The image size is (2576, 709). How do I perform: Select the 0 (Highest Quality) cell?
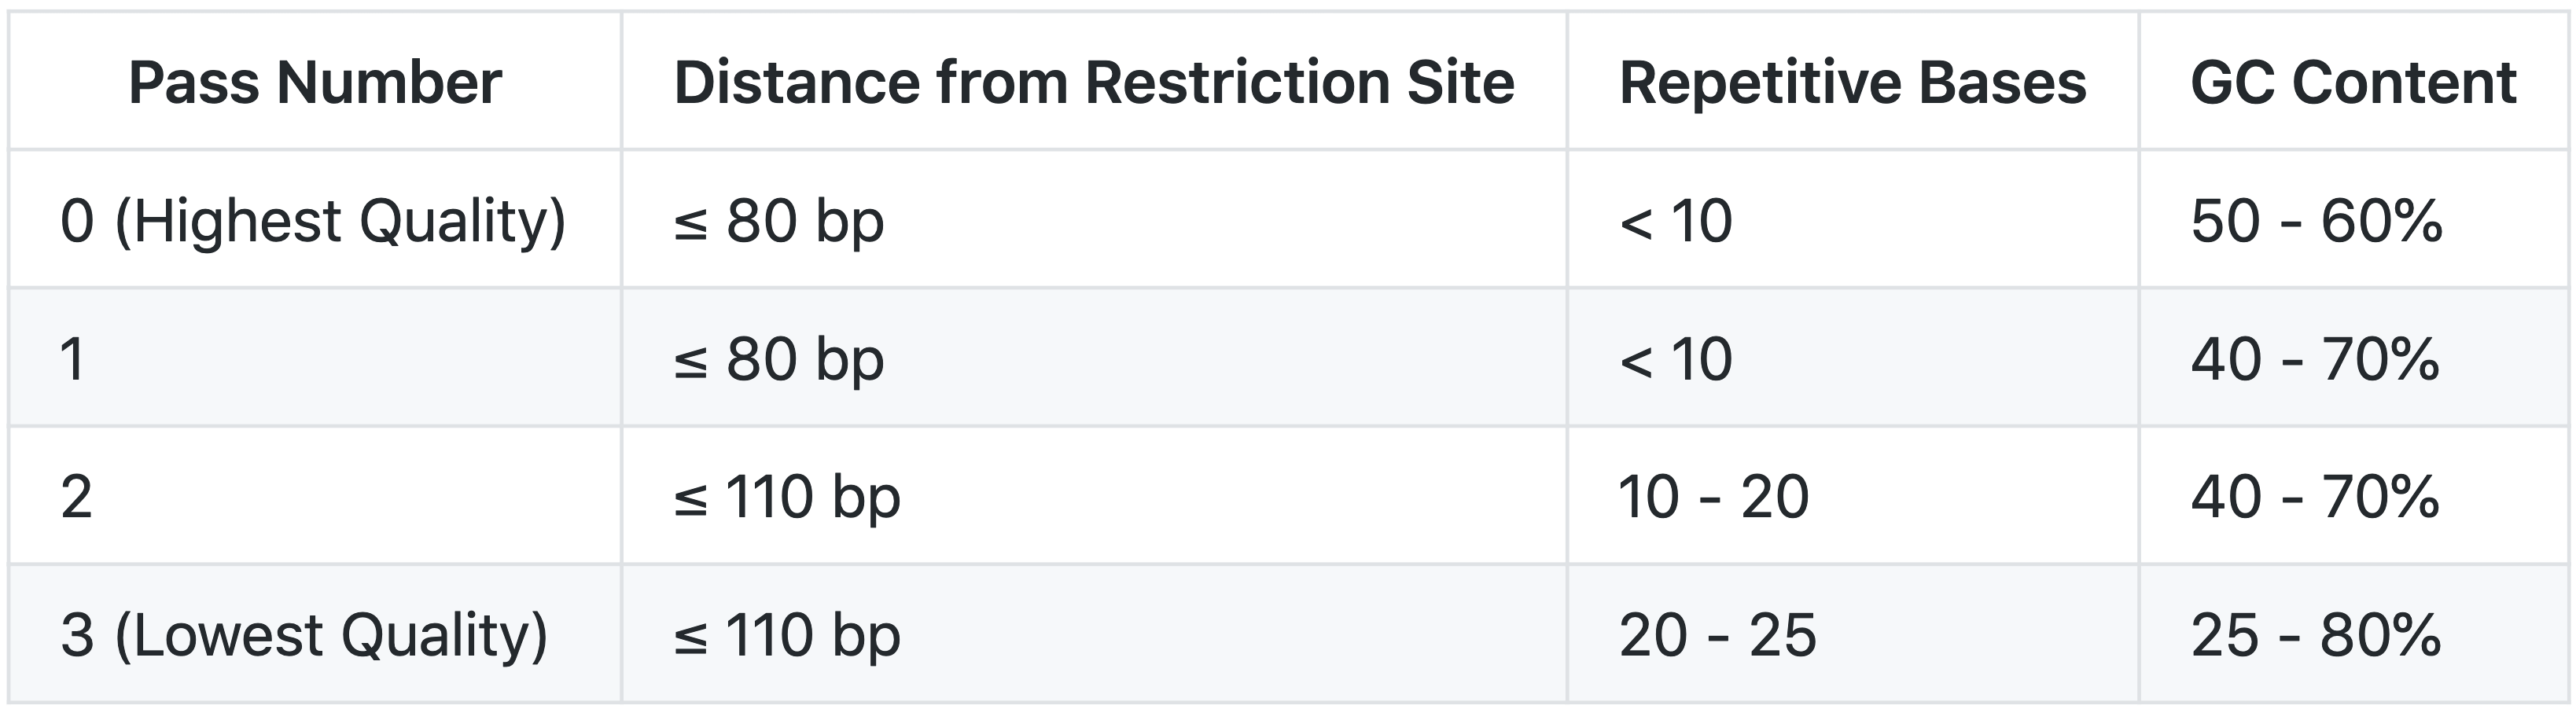pos(315,220)
